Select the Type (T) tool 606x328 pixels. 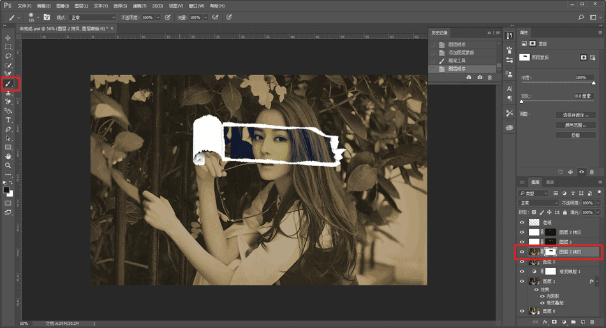8,120
